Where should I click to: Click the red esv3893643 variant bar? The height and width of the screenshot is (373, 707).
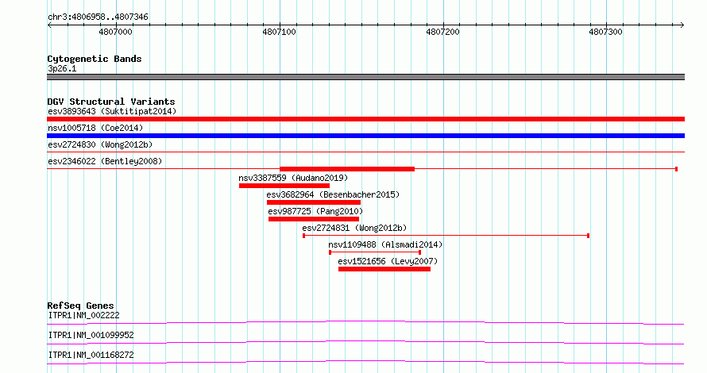pos(365,119)
